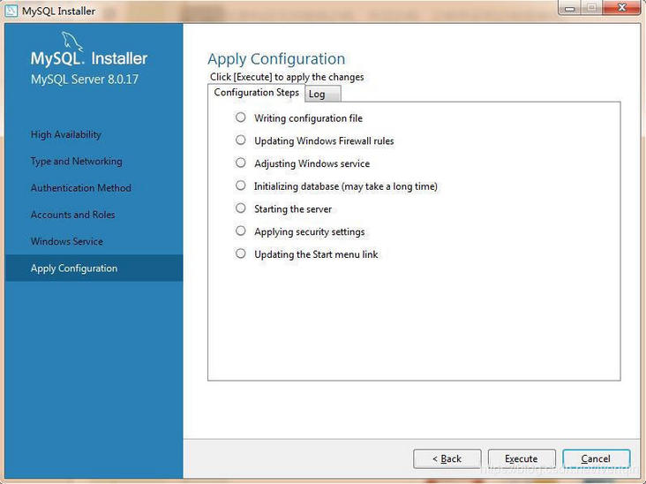The height and width of the screenshot is (484, 646).
Task: Click the MySQL dolphin logo
Action: 73,42
